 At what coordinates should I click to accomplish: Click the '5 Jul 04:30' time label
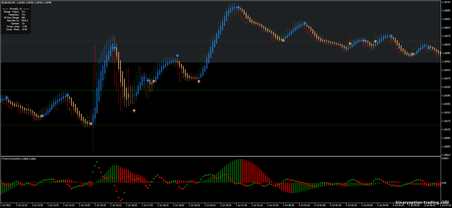click(382, 205)
